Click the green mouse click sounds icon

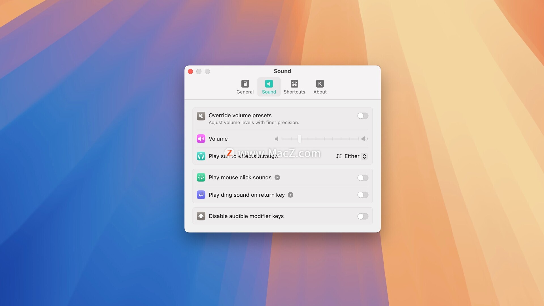(x=201, y=178)
